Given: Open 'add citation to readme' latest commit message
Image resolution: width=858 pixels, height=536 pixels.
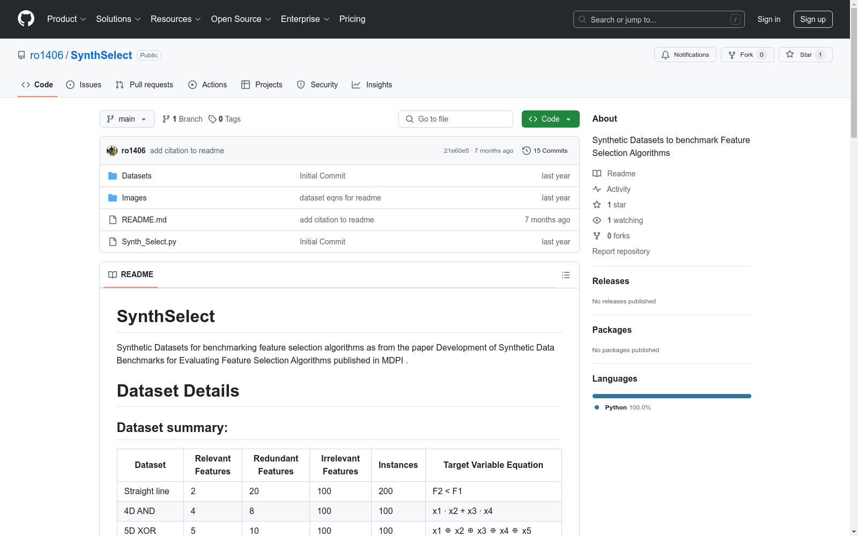Looking at the screenshot, I should pos(187,151).
